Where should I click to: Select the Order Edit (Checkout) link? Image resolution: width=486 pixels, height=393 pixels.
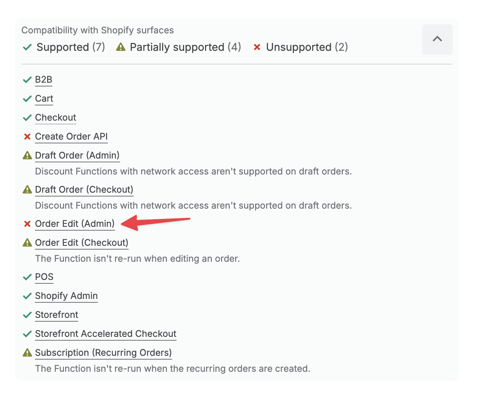82,243
